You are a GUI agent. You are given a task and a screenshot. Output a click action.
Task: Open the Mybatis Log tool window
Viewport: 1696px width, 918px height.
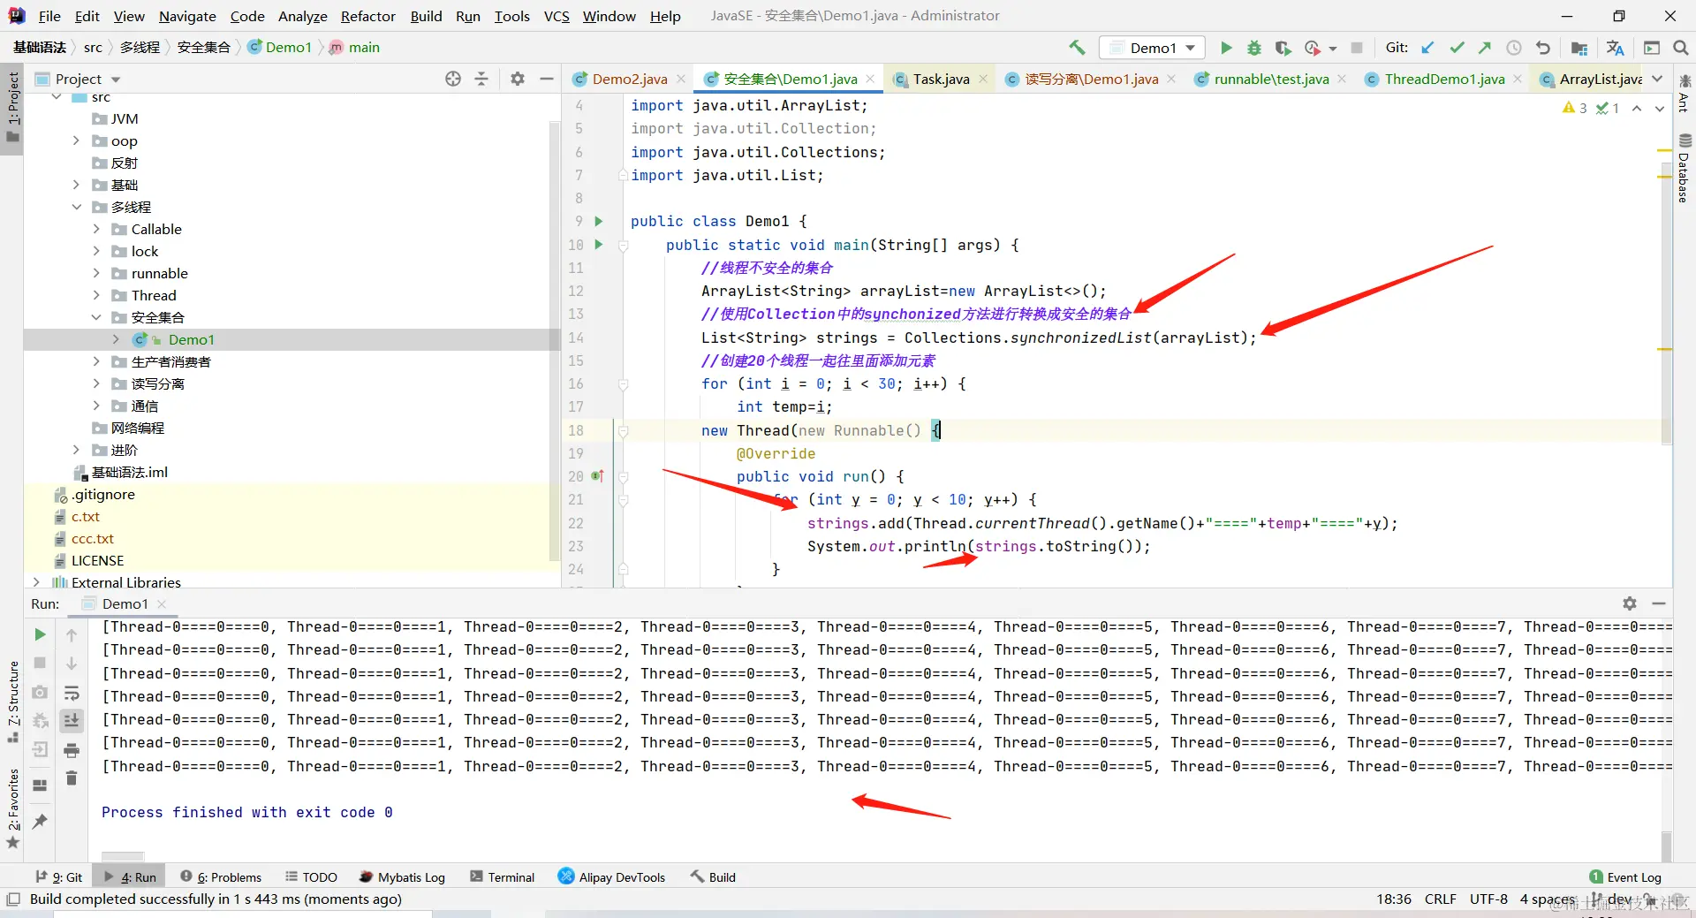pos(402,877)
